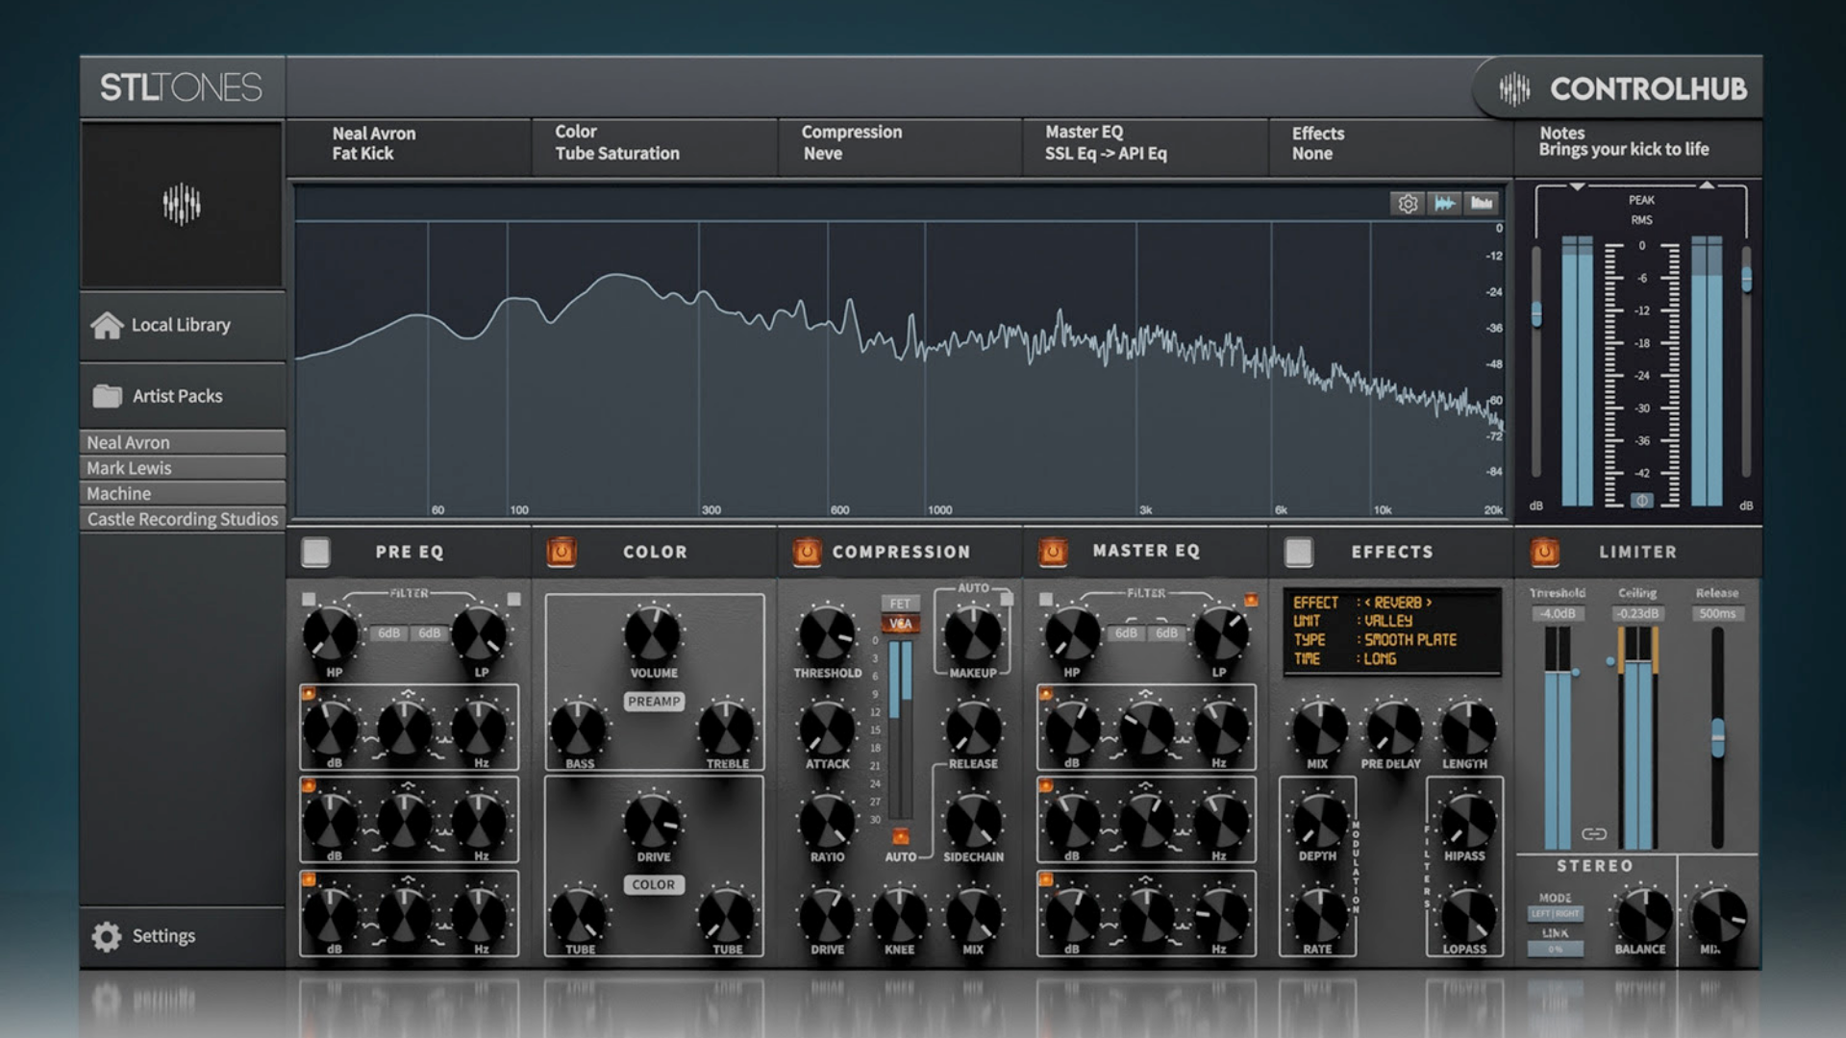Switch the compressor from FET to VCA mode

[900, 623]
